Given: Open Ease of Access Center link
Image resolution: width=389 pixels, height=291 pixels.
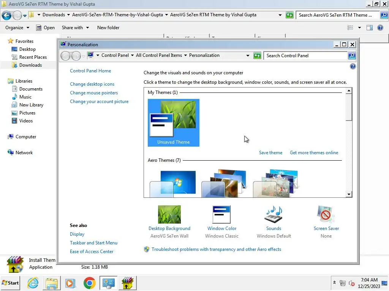Looking at the screenshot, I should (91, 252).
